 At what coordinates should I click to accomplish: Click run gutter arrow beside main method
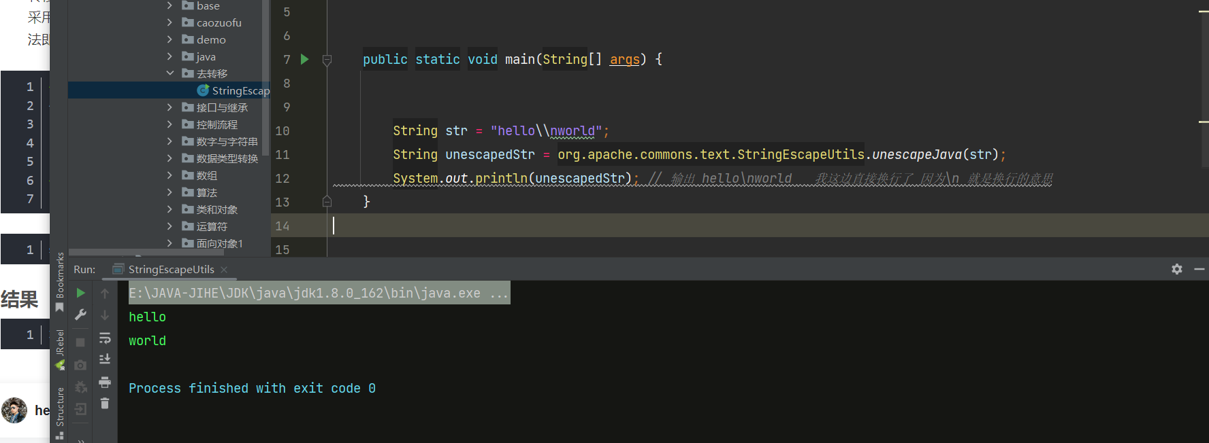[x=305, y=59]
